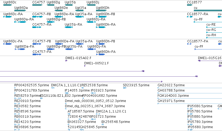Select the CG18577 gene feature

coord(190,5)
